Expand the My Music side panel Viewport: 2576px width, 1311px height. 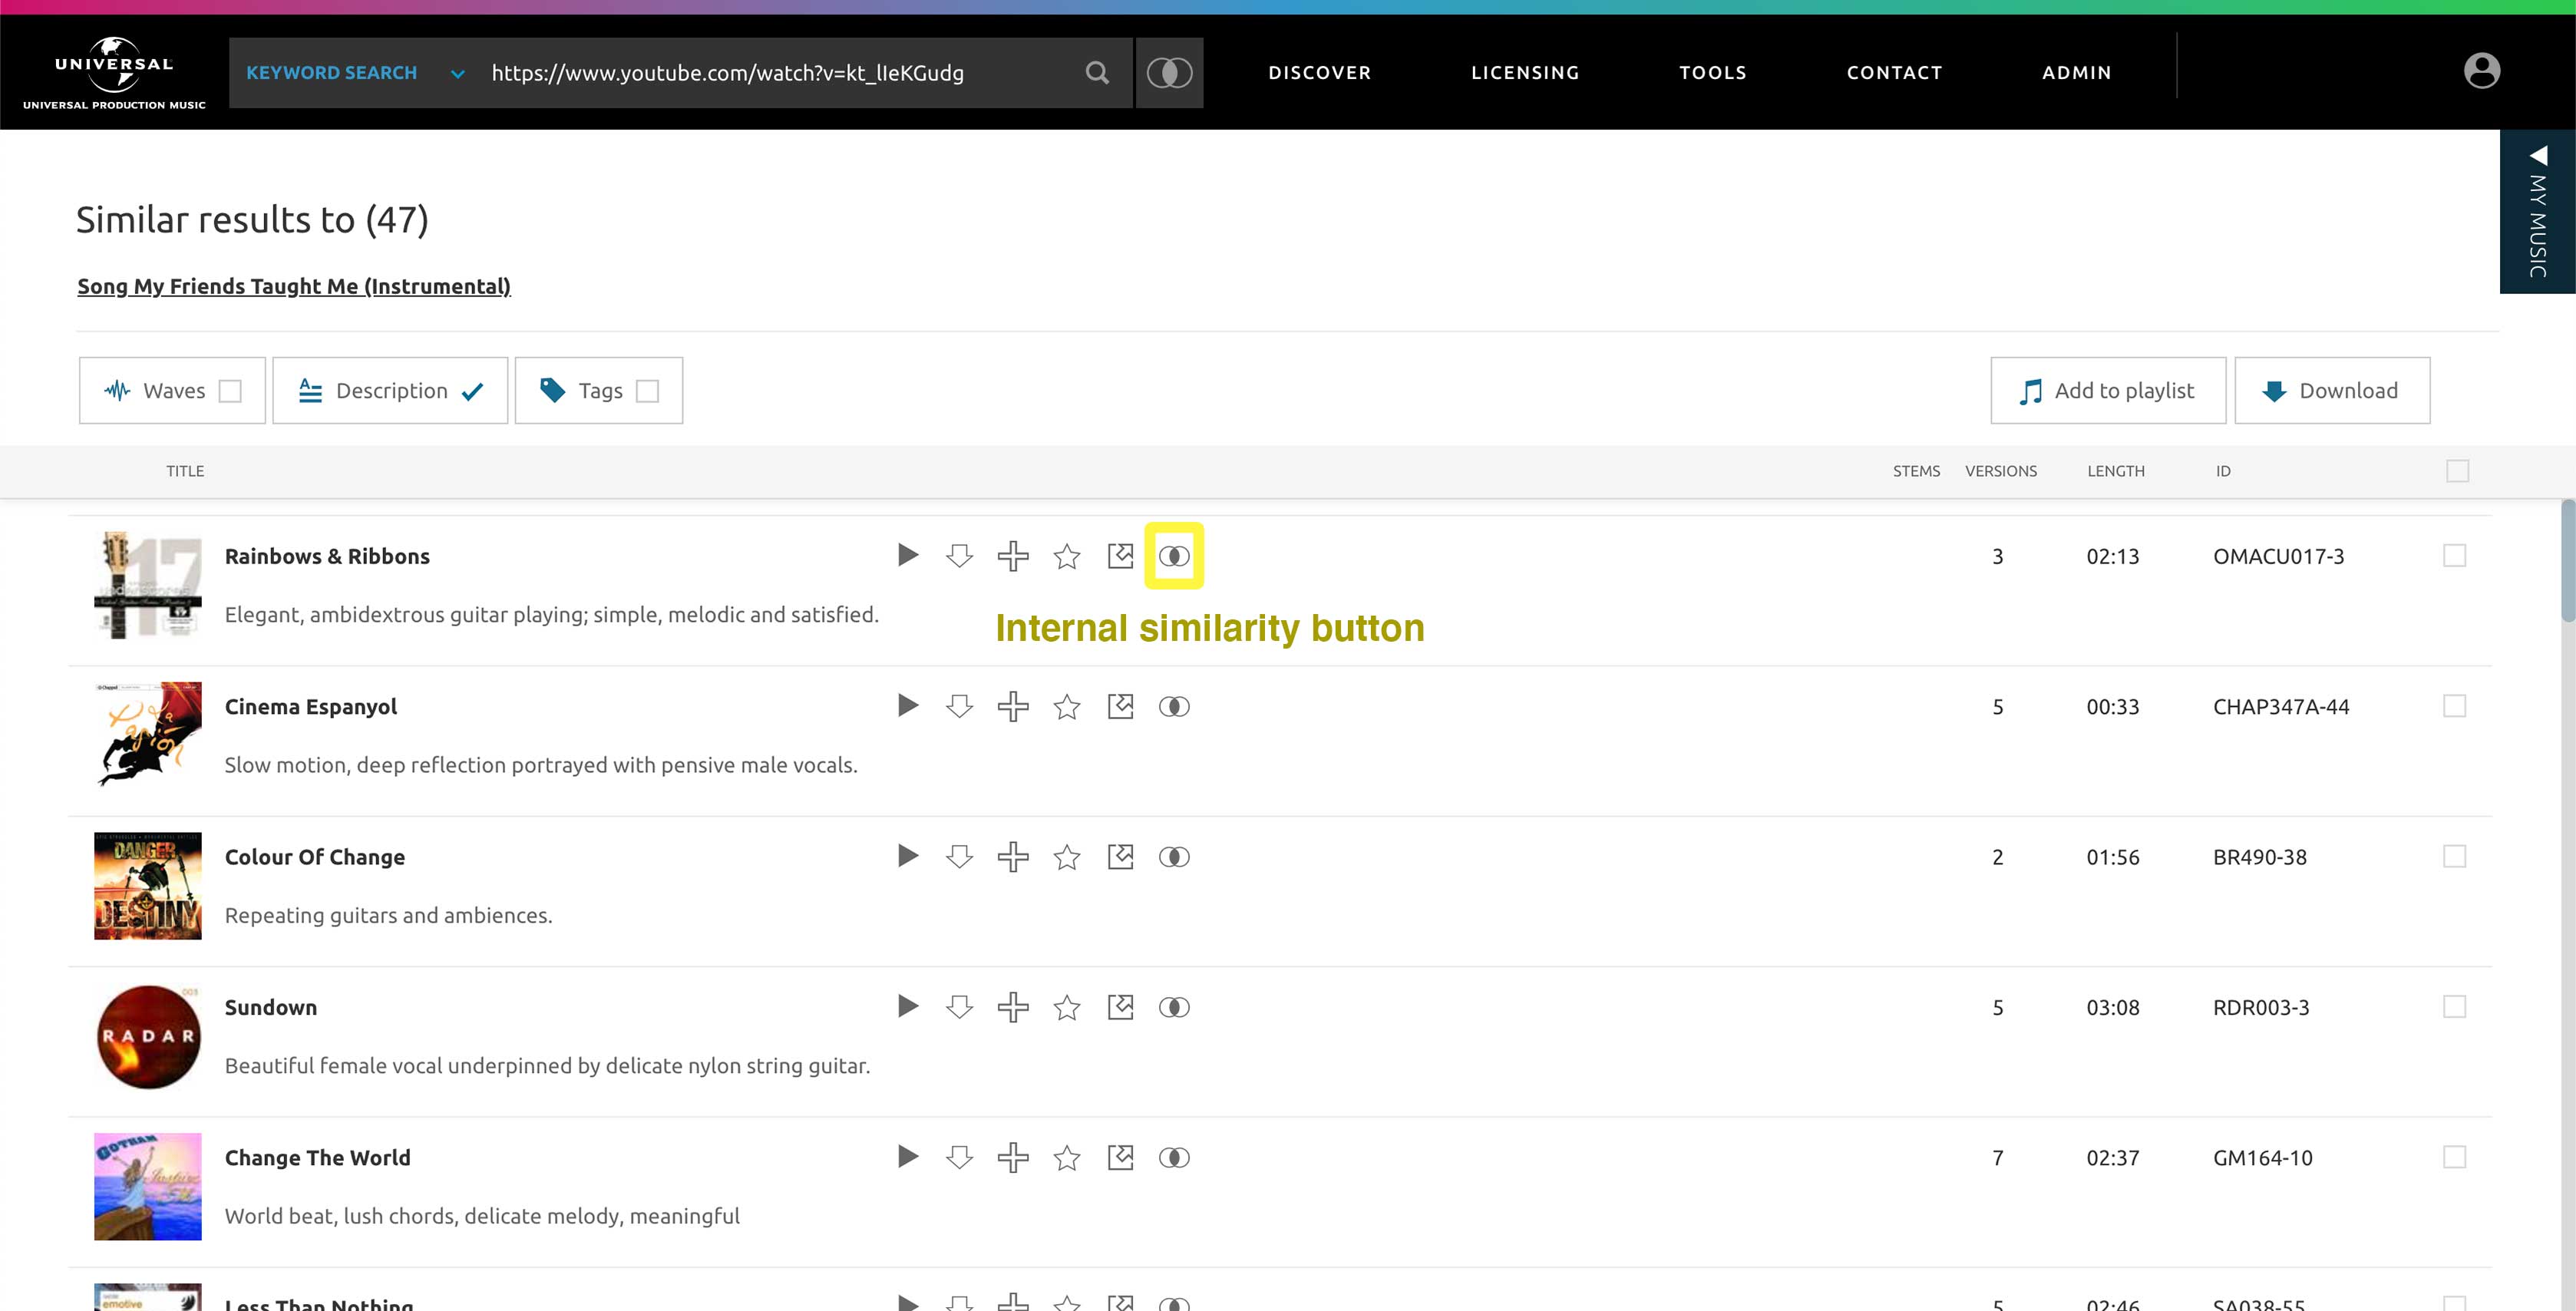(x=2537, y=211)
